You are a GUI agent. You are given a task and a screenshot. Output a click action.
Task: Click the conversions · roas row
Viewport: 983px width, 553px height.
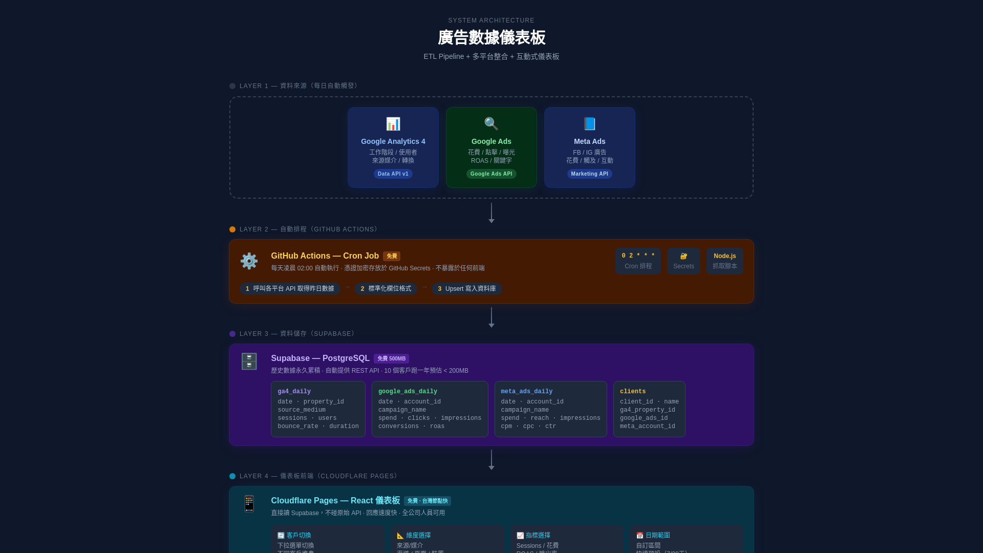tap(412, 427)
